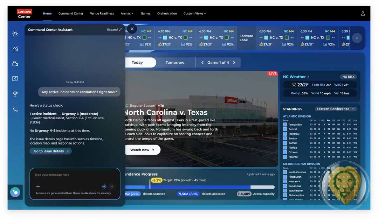Viewport: 378px width, 219px height.
Task: Click the user question chat bubble
Action: (x=79, y=92)
